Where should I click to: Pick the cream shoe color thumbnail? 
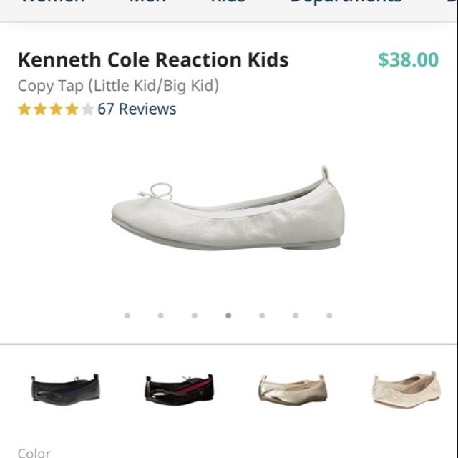tap(406, 389)
